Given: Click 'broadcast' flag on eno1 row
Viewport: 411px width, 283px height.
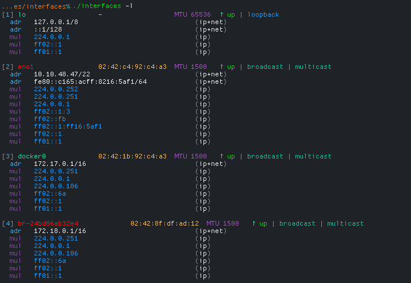Looking at the screenshot, I should 265,67.
